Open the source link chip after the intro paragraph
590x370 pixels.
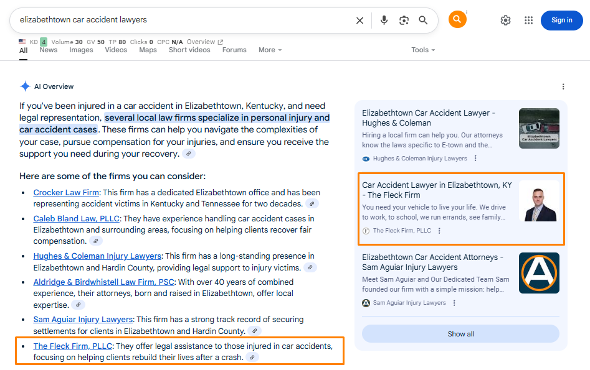point(189,154)
